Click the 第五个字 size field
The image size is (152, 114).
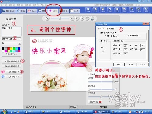coord(126,53)
